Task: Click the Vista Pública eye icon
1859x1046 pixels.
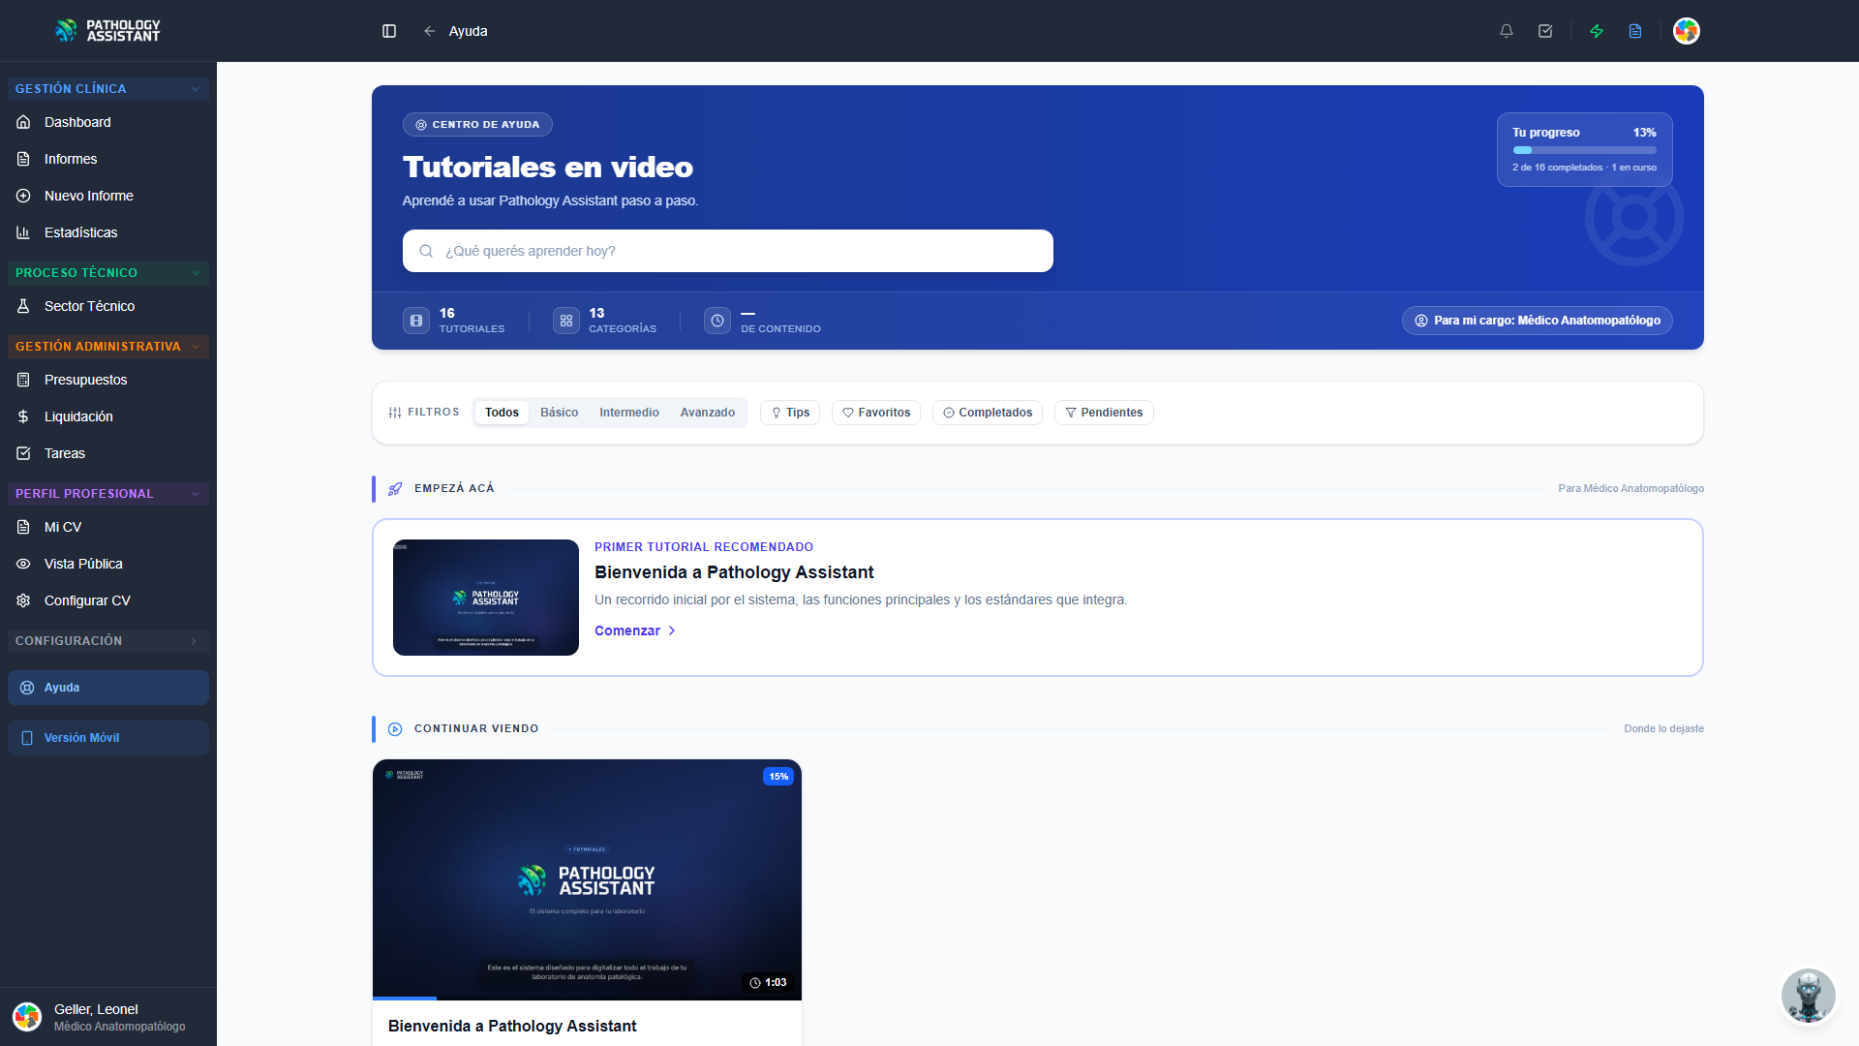Action: point(23,564)
